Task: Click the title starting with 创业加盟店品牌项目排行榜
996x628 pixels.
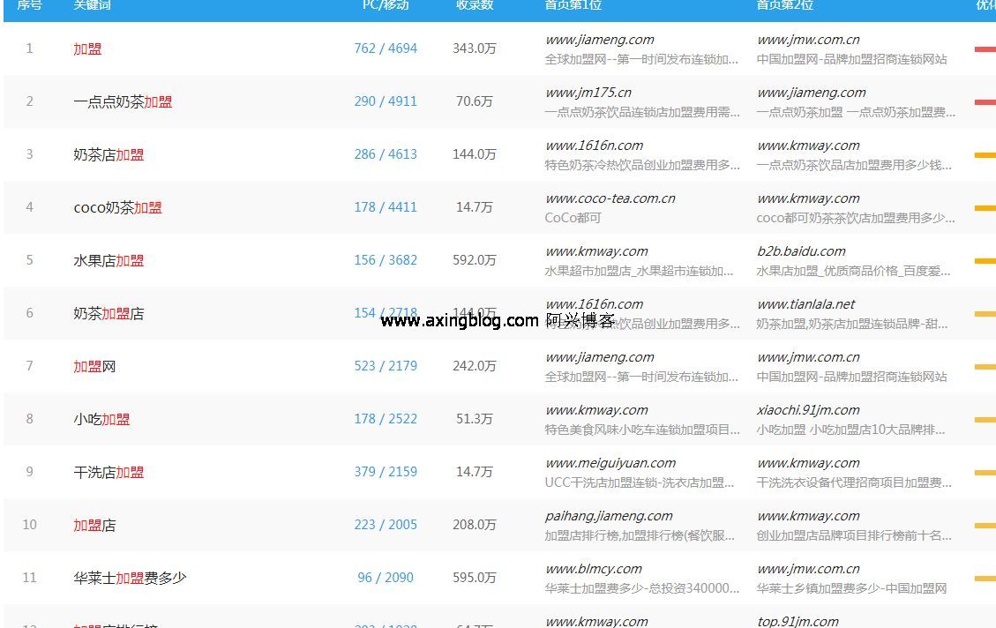Action: pos(854,535)
